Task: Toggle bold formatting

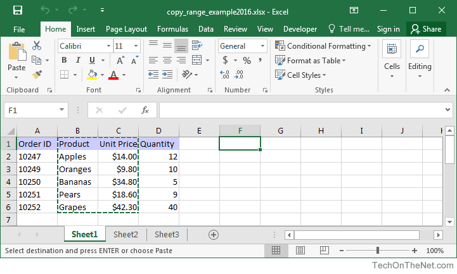Action: [65, 60]
